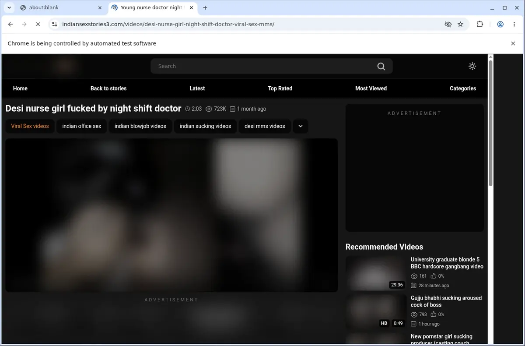Click the search magnifier icon on the site
The image size is (525, 346).
[381, 66]
